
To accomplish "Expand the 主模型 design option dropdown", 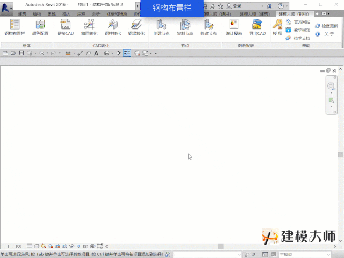I will (305, 254).
